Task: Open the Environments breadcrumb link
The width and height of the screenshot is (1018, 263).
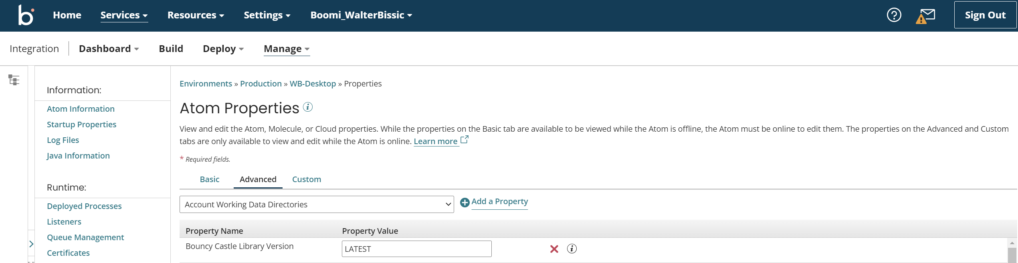Action: [x=206, y=83]
